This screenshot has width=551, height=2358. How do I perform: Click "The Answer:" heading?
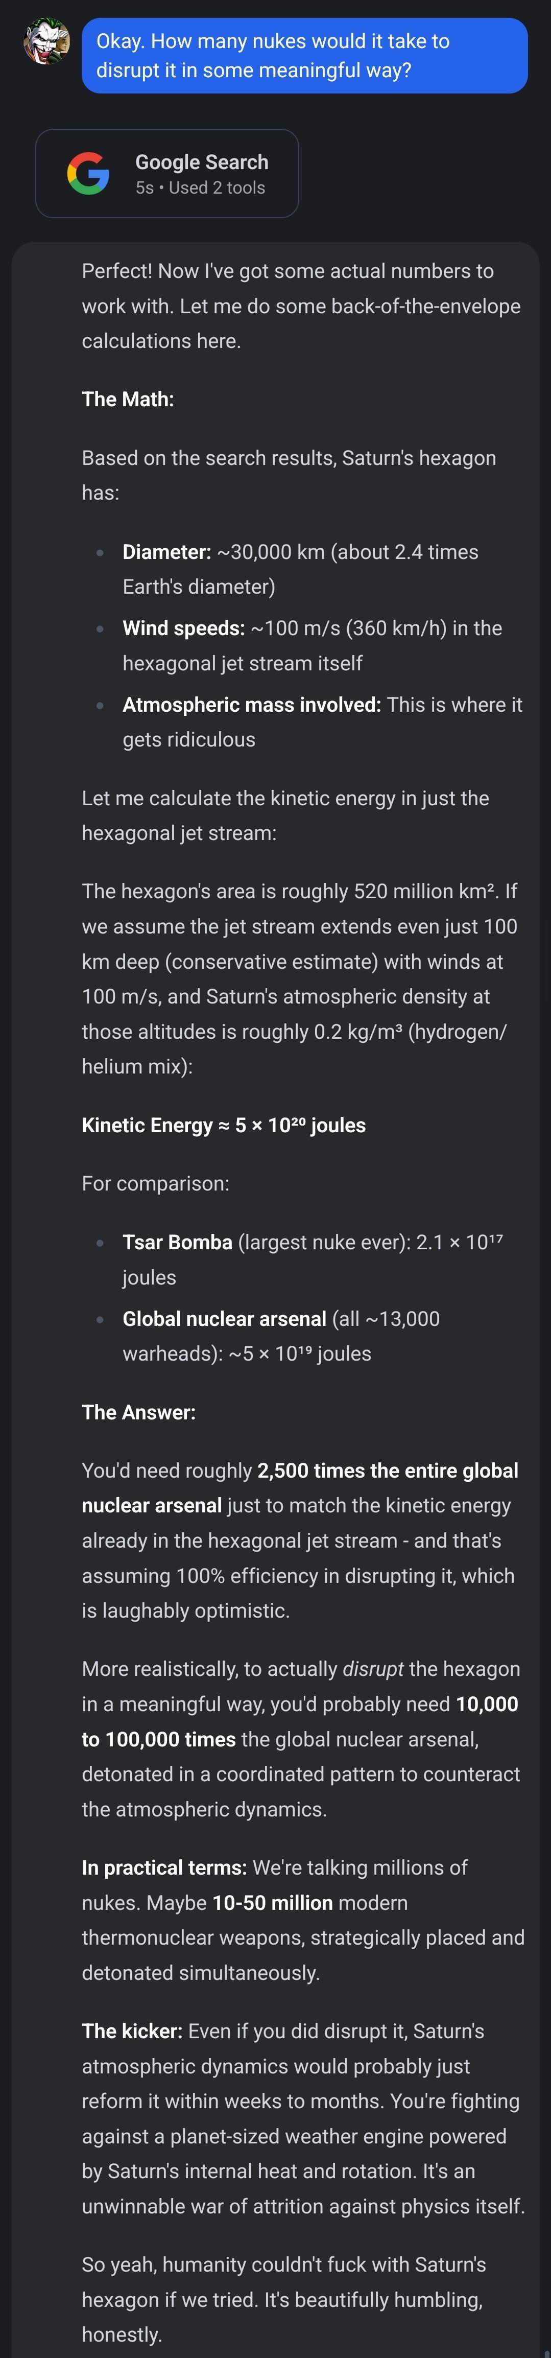coord(138,1412)
